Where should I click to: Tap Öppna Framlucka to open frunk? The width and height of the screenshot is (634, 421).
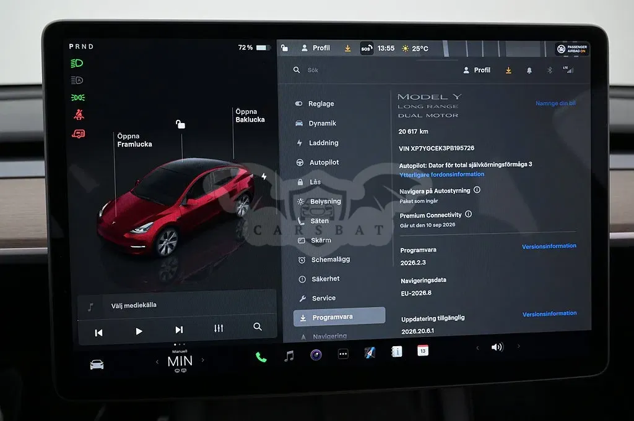point(134,140)
